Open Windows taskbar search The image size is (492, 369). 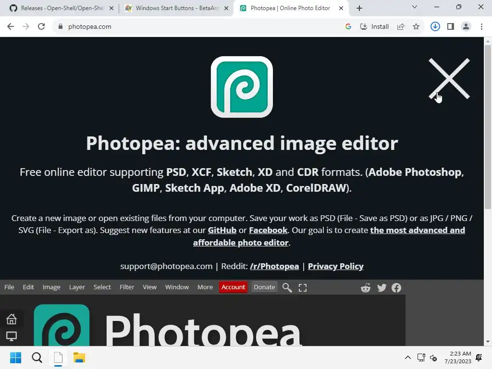(x=37, y=357)
